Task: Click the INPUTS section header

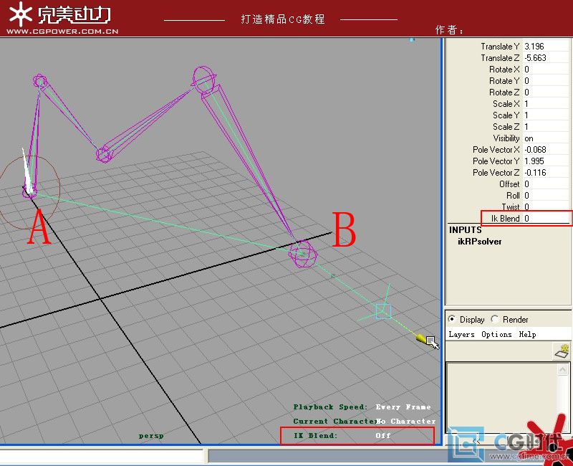Action: [x=465, y=230]
